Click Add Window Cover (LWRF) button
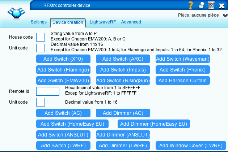Viewport: 228px width, 152px height. (x=191, y=146)
